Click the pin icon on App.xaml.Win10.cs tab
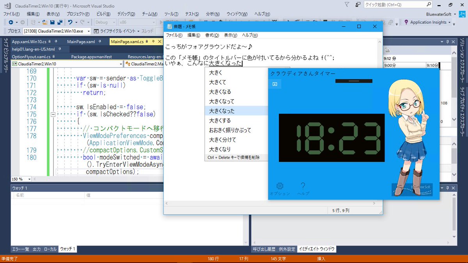 tap(56, 42)
